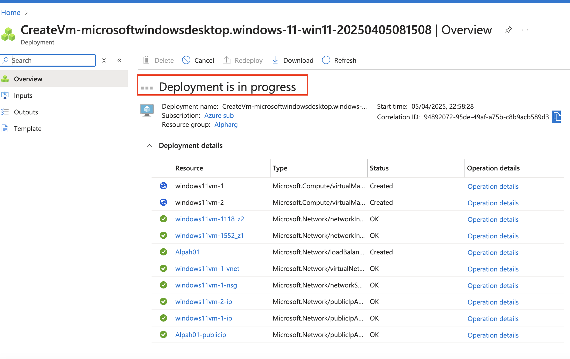View Operation details for Alpah01-publicip
Viewport: 570px width, 359px height.
493,335
